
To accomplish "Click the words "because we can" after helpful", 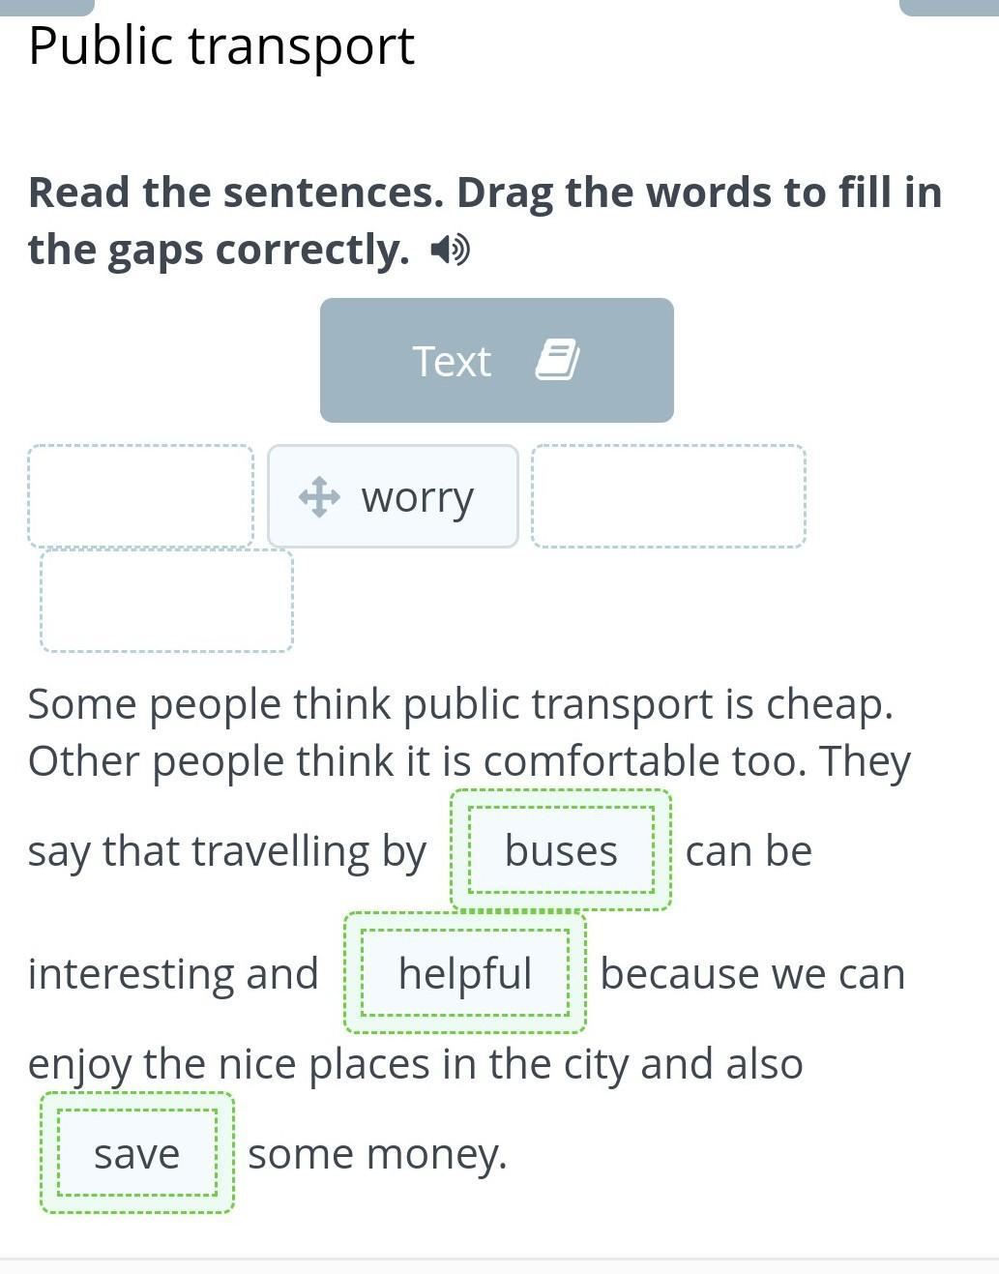I will (752, 973).
